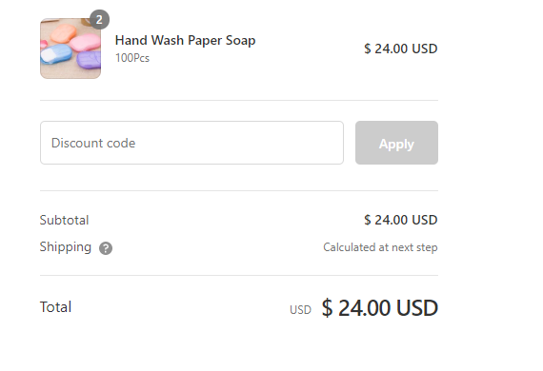Select the Hand Wash Paper Soap title
The height and width of the screenshot is (371, 543).
(x=185, y=41)
